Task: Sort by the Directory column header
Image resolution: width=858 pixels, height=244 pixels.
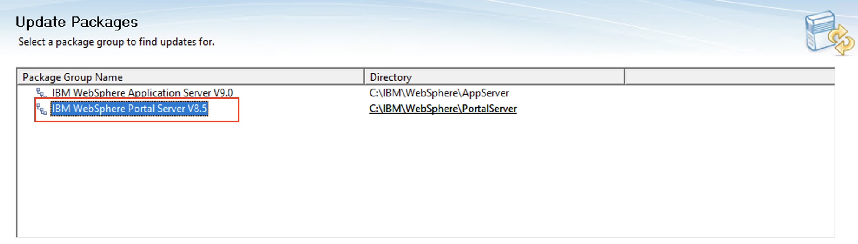Action: point(494,77)
